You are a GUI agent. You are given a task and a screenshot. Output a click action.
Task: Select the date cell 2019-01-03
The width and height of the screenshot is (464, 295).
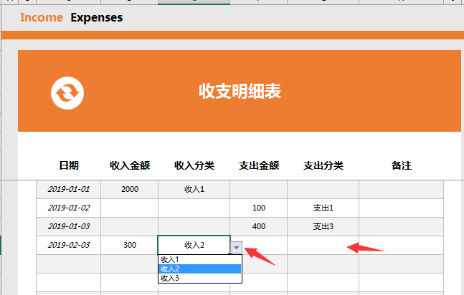pyautogui.click(x=69, y=226)
